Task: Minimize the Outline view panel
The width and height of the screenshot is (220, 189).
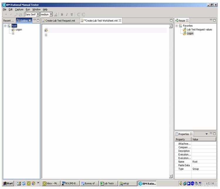Action: click(x=35, y=20)
